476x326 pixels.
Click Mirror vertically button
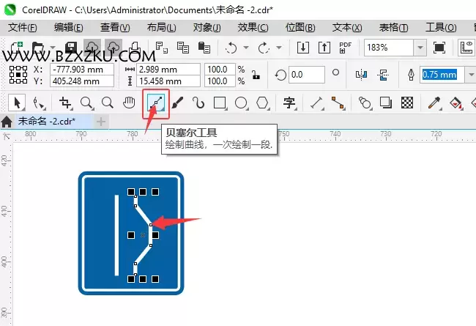[x=383, y=75]
